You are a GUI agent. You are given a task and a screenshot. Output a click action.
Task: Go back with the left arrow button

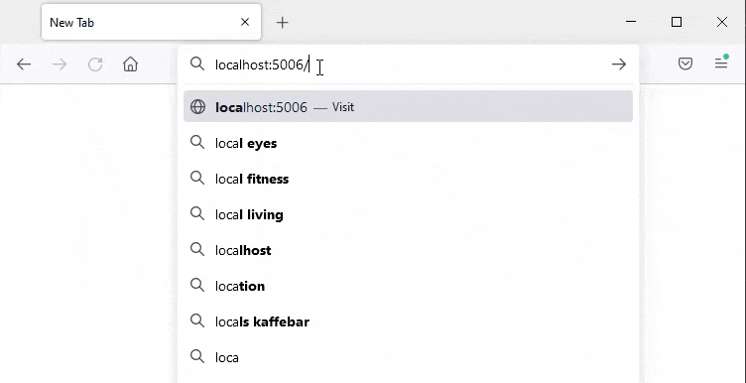click(x=24, y=64)
